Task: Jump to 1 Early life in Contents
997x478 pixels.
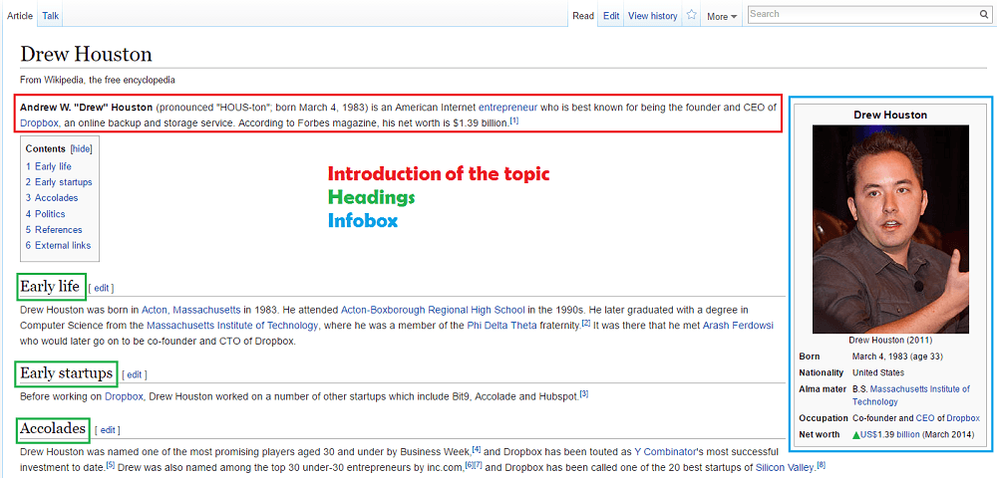Action: pyautogui.click(x=48, y=166)
